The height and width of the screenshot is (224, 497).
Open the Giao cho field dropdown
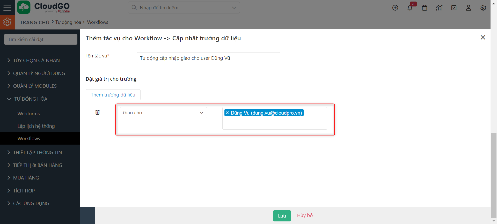pos(163,113)
